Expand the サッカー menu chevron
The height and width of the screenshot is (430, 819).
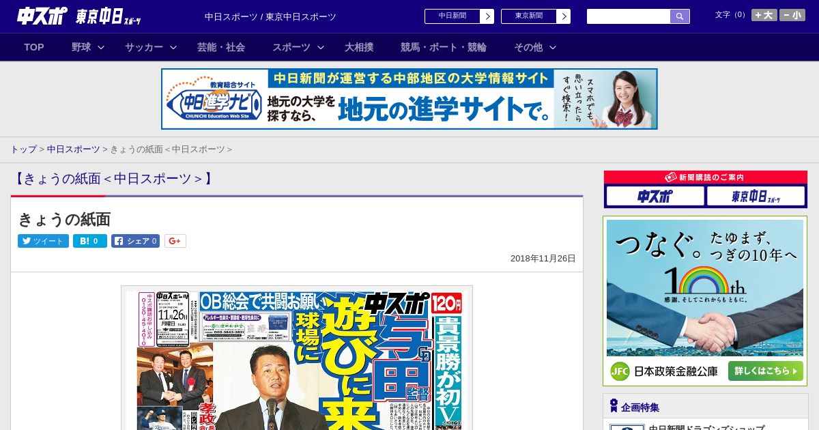(173, 48)
